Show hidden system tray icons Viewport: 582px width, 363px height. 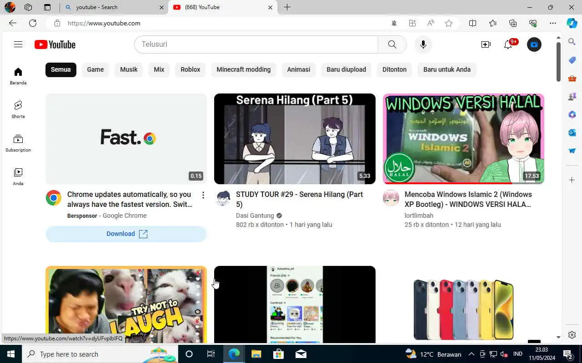[471, 354]
